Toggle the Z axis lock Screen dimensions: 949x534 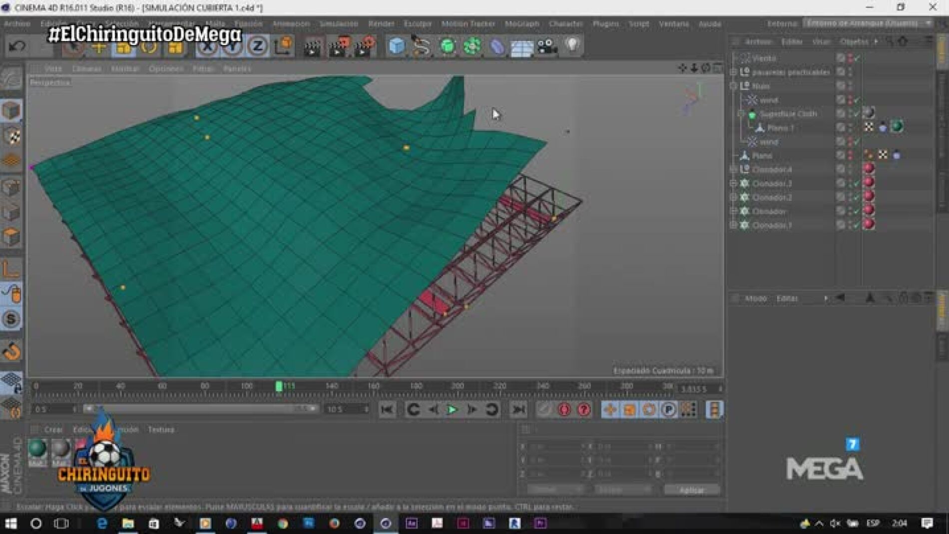pyautogui.click(x=257, y=46)
